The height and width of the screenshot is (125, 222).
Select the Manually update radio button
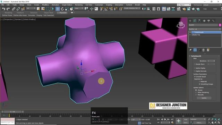[x=196, y=95]
